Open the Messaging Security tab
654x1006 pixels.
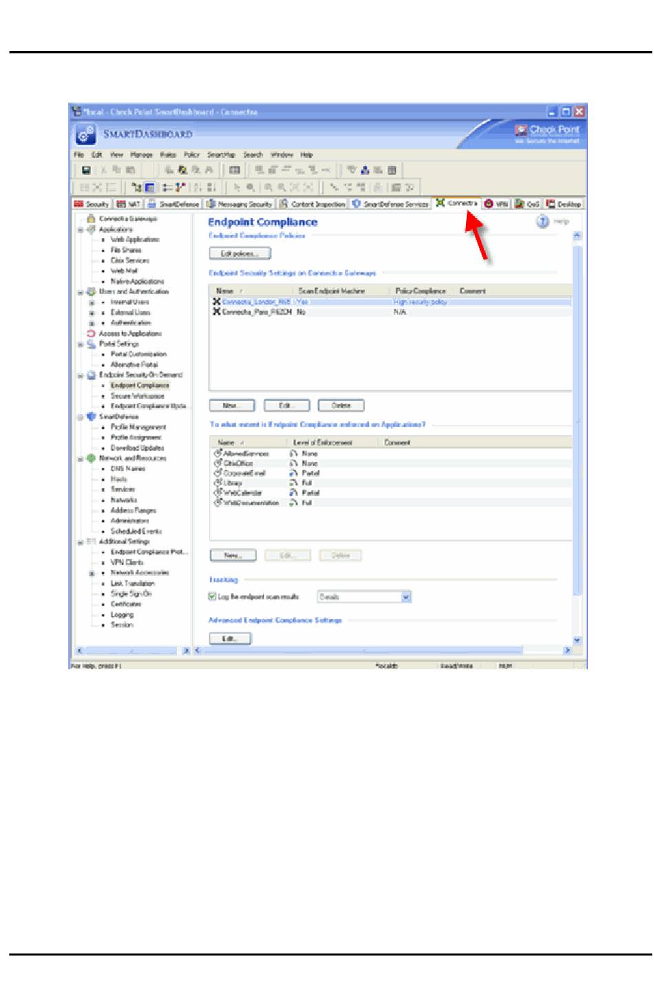click(x=240, y=204)
